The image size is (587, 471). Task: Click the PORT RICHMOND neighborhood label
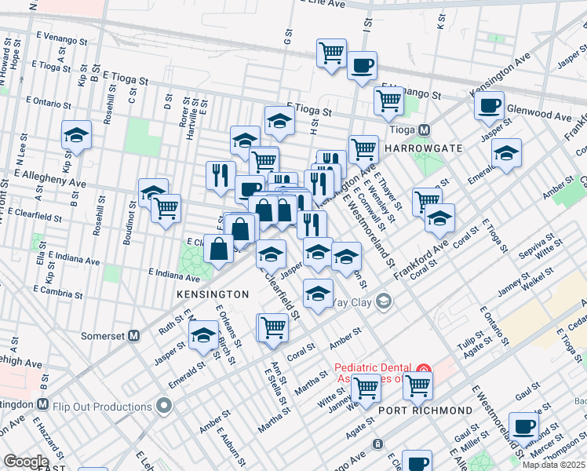point(425,411)
